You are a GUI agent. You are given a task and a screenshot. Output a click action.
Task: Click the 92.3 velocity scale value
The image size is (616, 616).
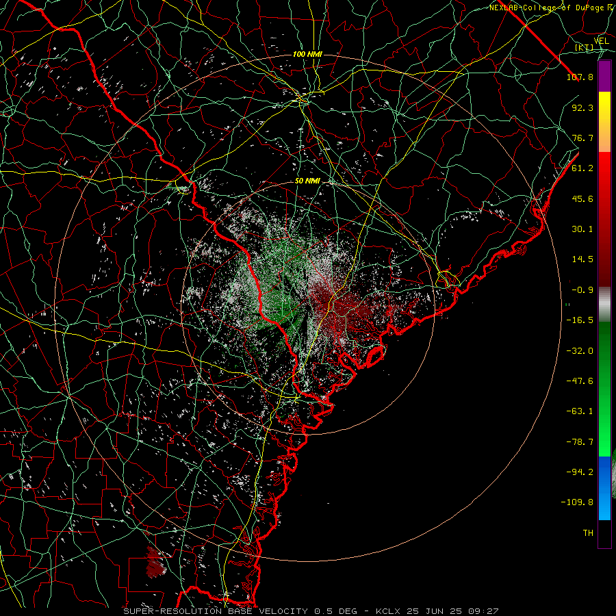(x=582, y=107)
